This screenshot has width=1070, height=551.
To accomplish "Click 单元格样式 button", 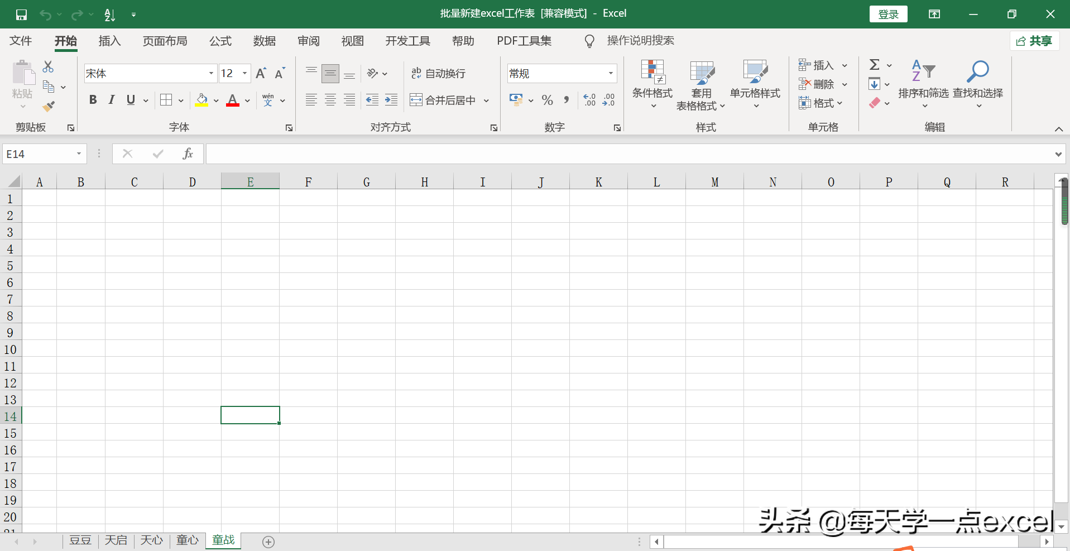I will click(755, 85).
